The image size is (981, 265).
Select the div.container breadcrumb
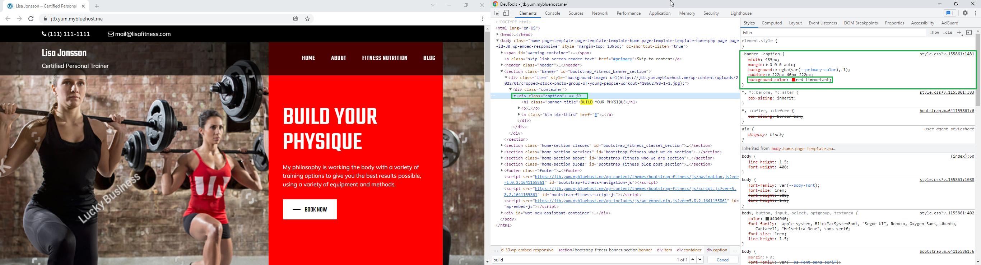[689, 250]
